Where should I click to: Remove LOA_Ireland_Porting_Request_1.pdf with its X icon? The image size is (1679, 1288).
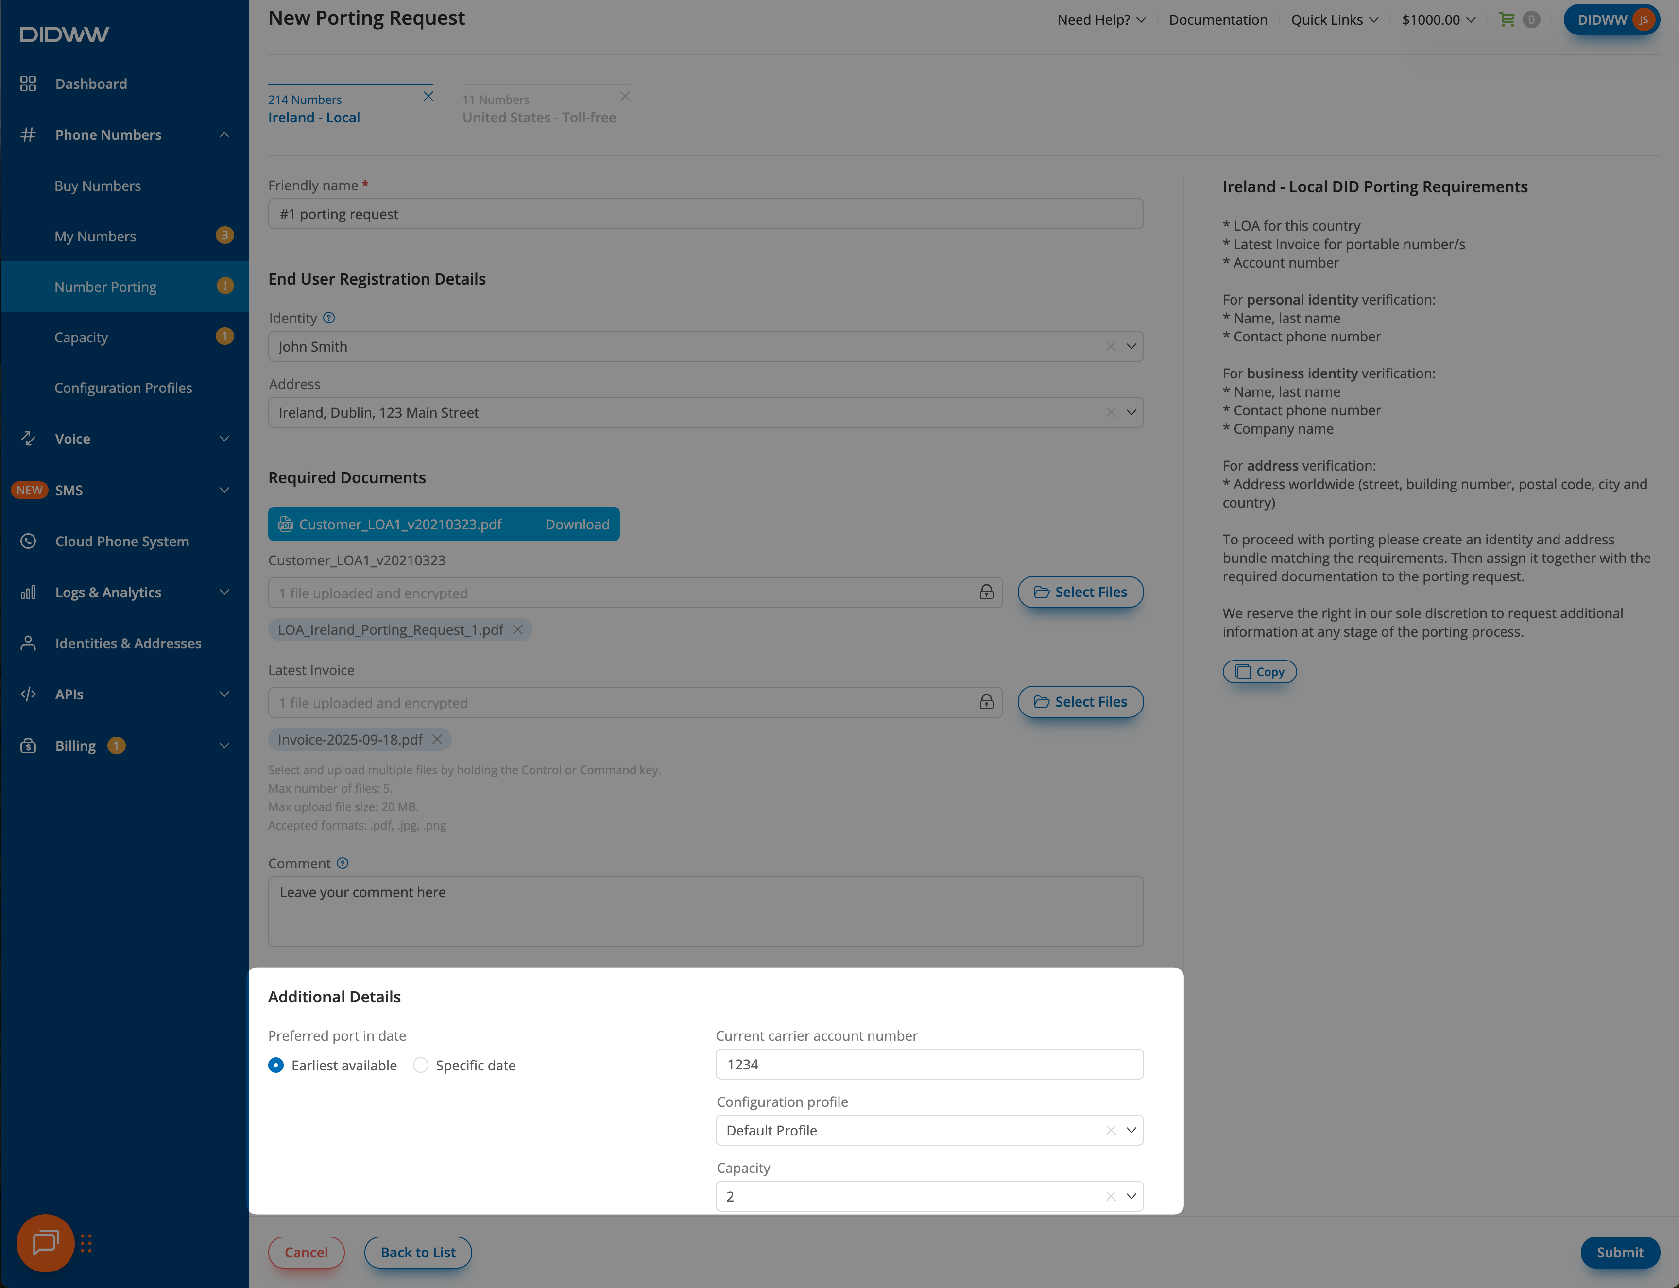pyautogui.click(x=518, y=629)
